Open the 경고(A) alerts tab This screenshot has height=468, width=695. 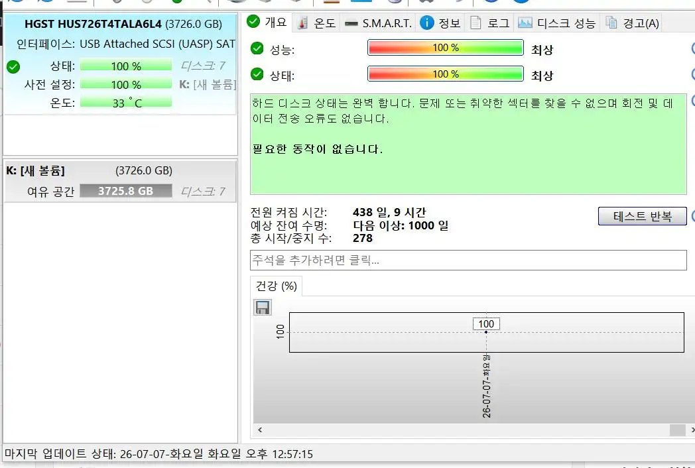click(632, 23)
